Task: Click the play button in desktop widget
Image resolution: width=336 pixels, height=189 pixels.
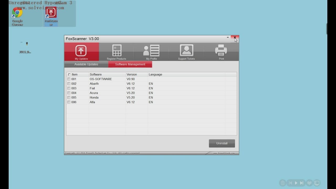Action: [296, 183]
